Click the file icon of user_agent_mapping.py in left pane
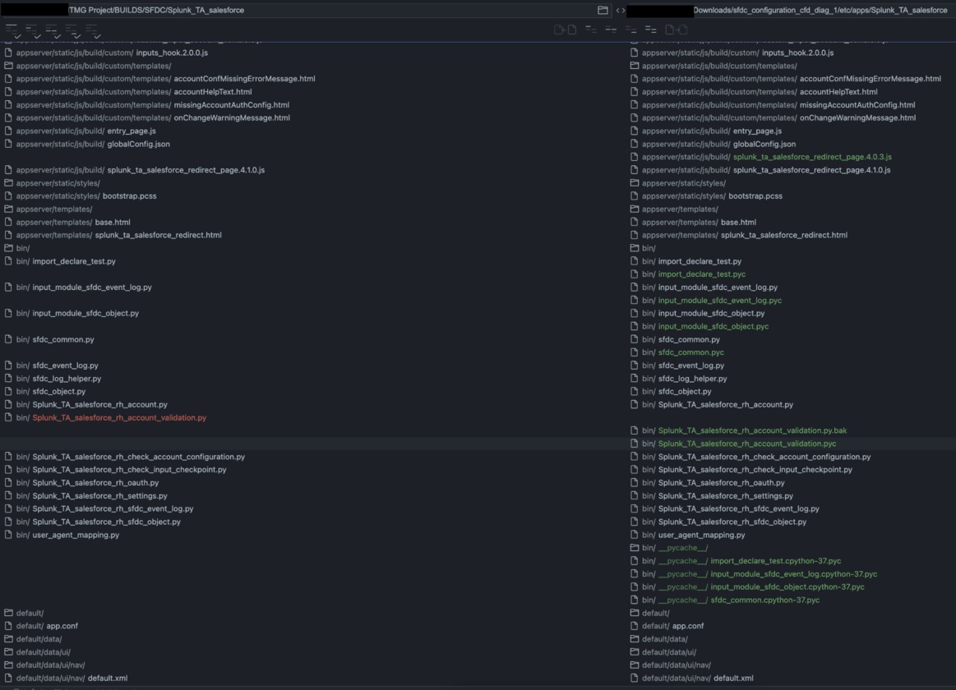Screen dimensions: 956x690 8,535
